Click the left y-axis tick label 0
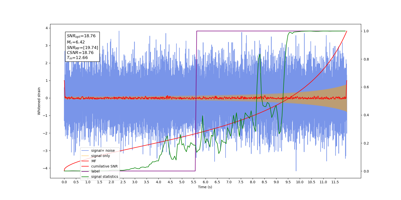Image resolution: width=401 pixels, height=200 pixels. tap(47, 98)
